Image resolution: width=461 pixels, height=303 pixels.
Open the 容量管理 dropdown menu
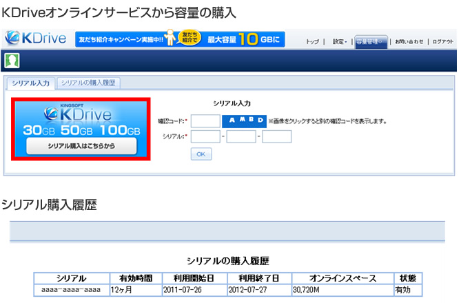click(371, 42)
